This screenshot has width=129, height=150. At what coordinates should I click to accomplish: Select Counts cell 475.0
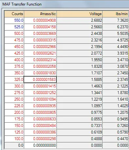coord(14,40)
